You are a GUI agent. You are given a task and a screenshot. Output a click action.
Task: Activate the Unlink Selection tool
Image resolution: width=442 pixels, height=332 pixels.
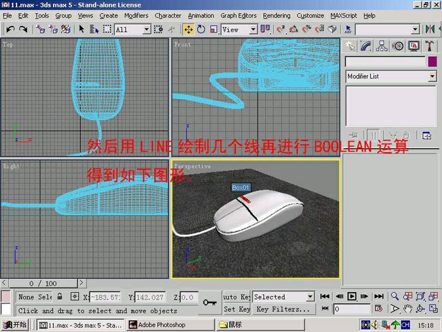click(53, 29)
